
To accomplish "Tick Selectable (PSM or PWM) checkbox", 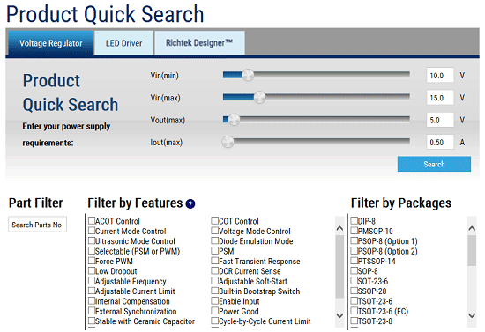I will pyautogui.click(x=92, y=250).
